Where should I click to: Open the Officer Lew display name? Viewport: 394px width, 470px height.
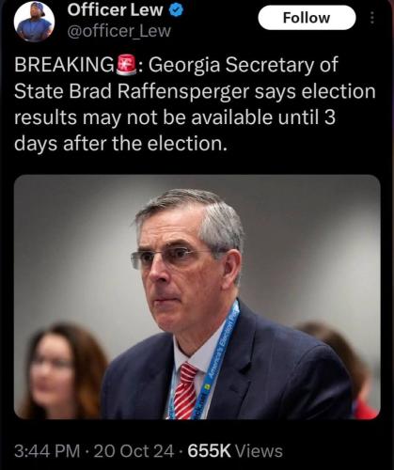point(115,10)
